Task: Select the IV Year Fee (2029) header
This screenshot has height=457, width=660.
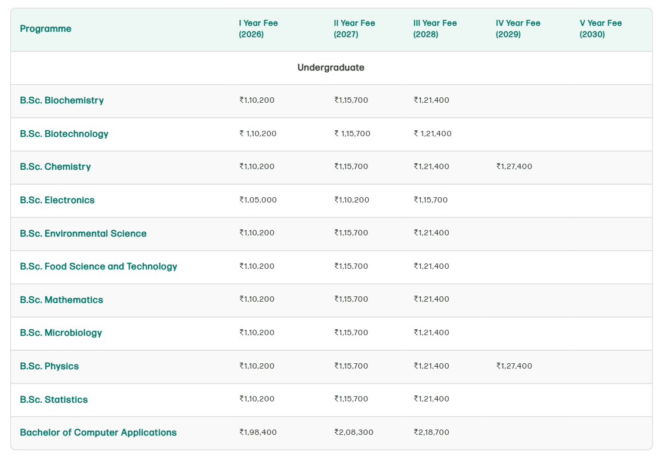Action: click(x=517, y=28)
